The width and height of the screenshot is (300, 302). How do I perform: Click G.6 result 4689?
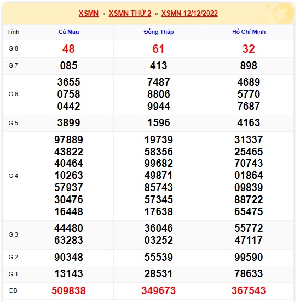point(249,82)
